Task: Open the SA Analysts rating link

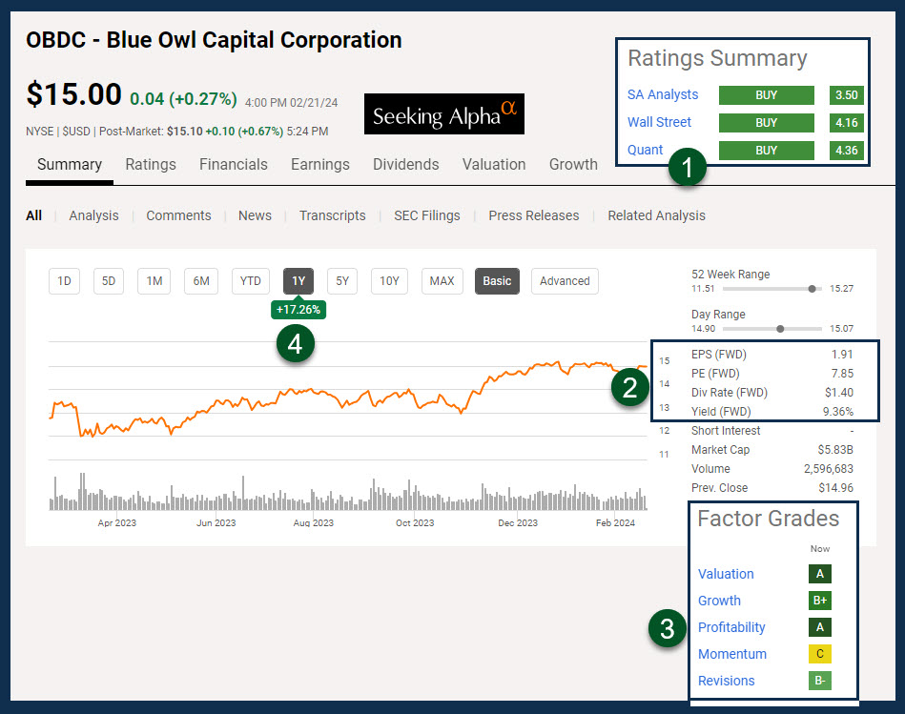Action: click(x=663, y=94)
